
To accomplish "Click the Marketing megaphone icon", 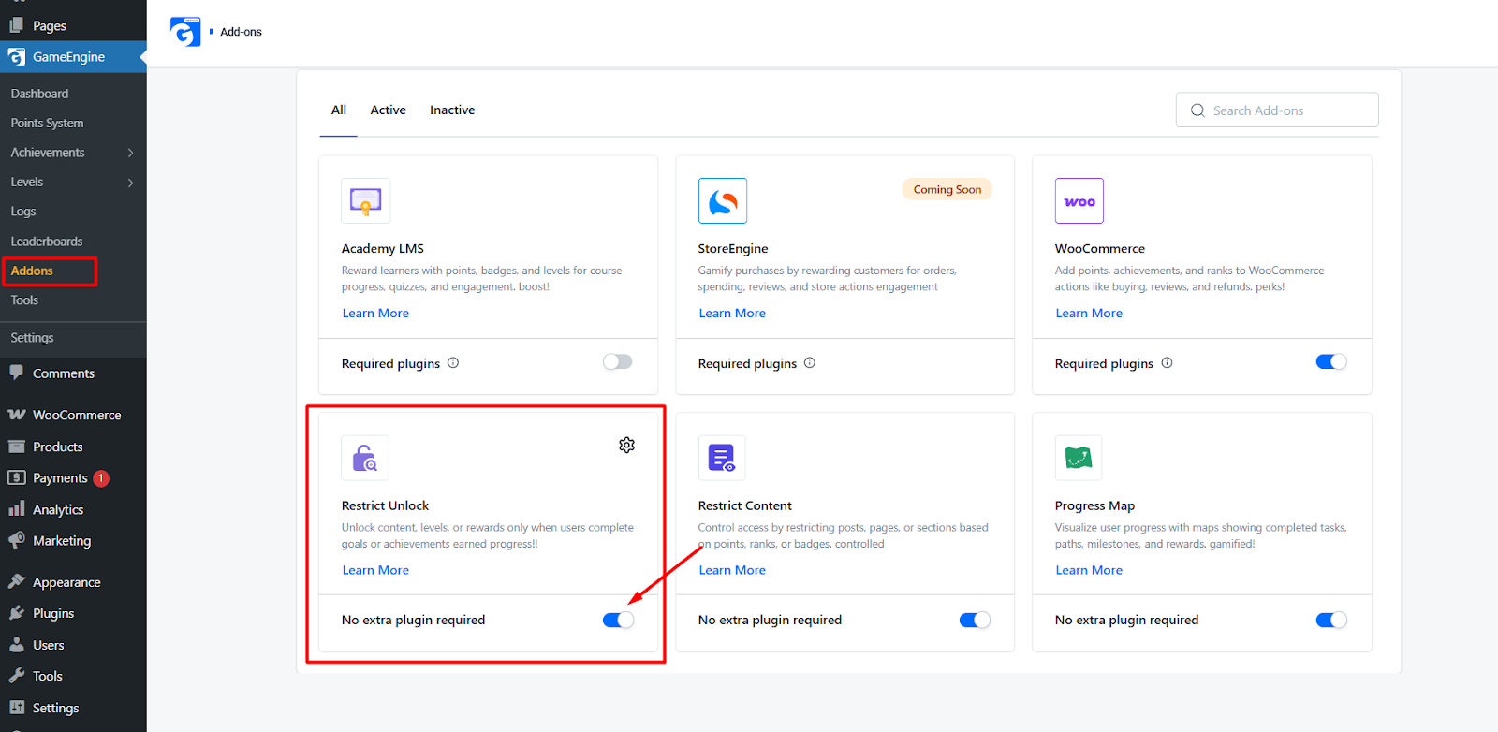I will click(x=17, y=540).
